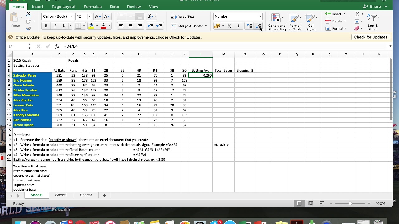Click the Increase Decimal icon
Image resolution: width=399 pixels, height=224 pixels.
pyautogui.click(x=249, y=26)
